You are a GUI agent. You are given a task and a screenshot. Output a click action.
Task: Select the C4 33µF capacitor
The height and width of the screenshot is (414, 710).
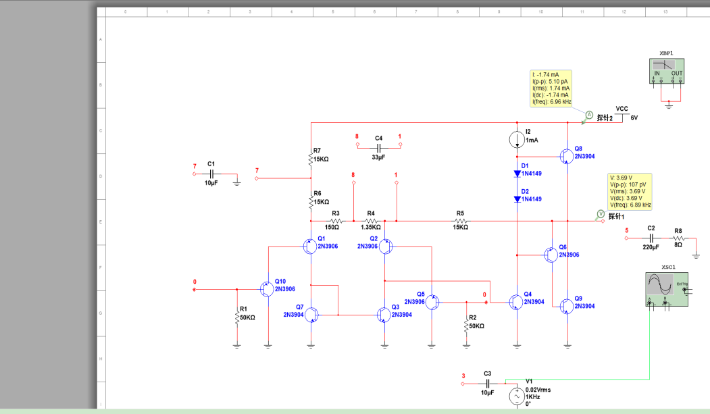click(379, 147)
